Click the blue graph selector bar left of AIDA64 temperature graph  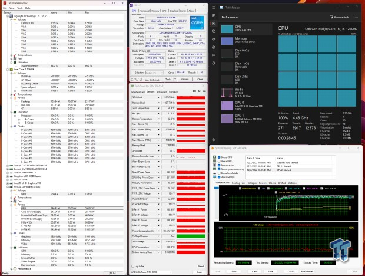coord(217,188)
